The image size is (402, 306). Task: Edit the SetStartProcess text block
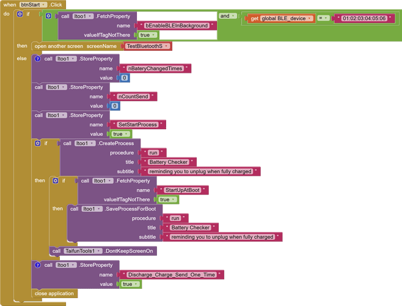pos(137,125)
